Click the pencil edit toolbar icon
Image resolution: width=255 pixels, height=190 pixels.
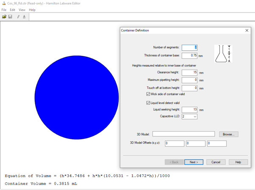[x=18, y=17]
